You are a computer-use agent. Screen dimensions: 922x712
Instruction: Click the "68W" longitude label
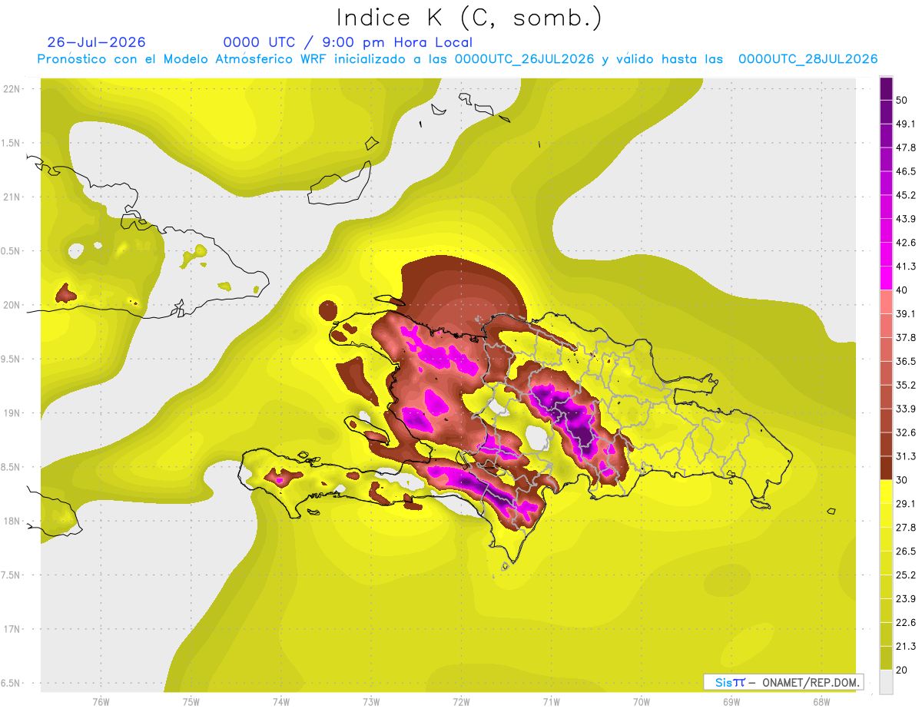821,702
